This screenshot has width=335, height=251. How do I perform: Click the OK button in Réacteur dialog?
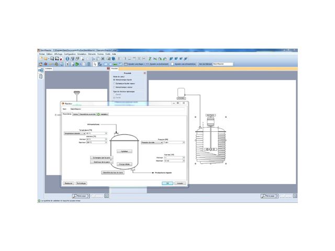(x=166, y=184)
